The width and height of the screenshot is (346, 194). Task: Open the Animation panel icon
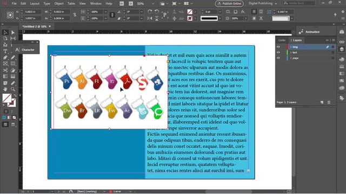click(x=301, y=32)
